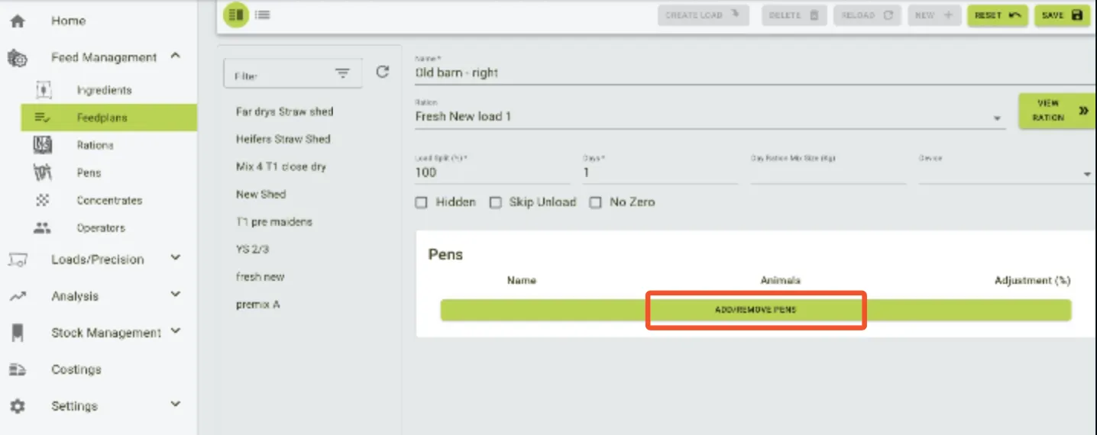Switch to list view icon
Image resolution: width=1097 pixels, height=435 pixels.
coord(263,14)
